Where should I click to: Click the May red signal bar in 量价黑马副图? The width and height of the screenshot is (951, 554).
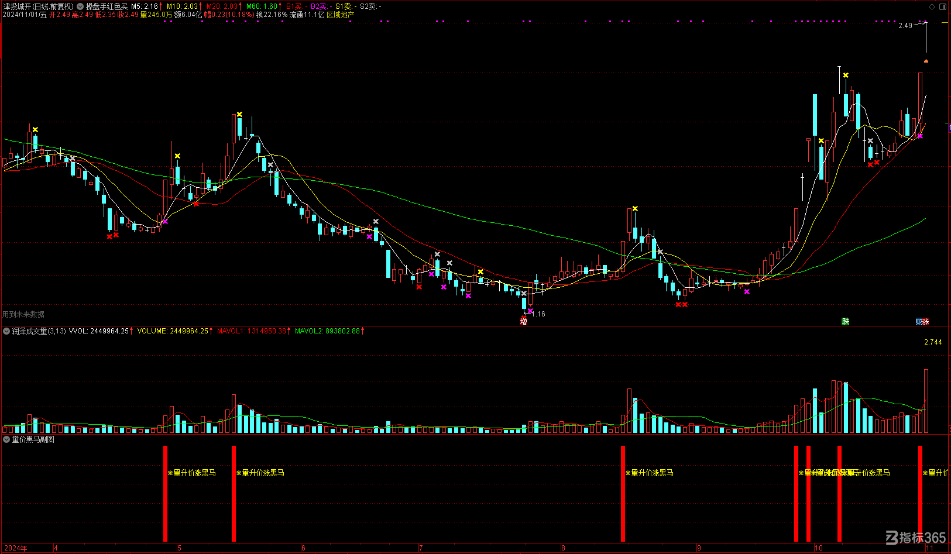[x=234, y=494]
